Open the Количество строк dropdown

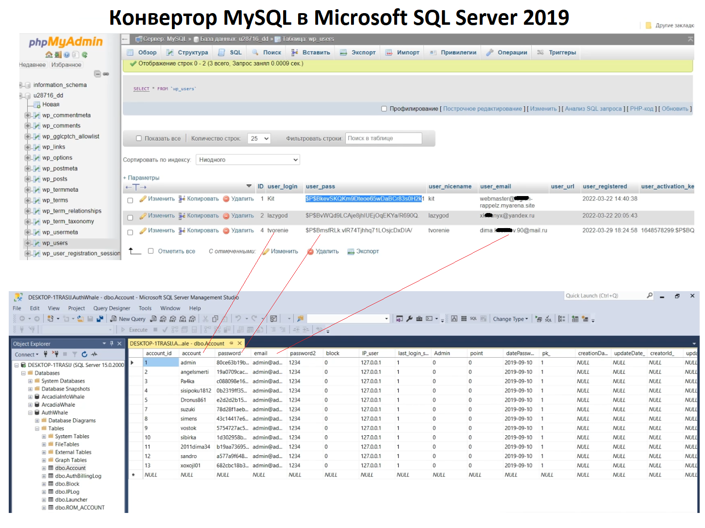coord(259,138)
